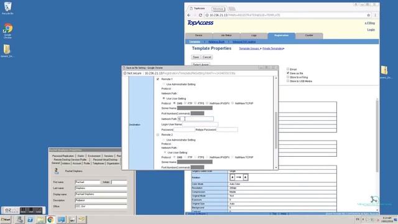Open the Logs tab in TopAccess
The width and height of the screenshot is (398, 224).
tap(254, 35)
